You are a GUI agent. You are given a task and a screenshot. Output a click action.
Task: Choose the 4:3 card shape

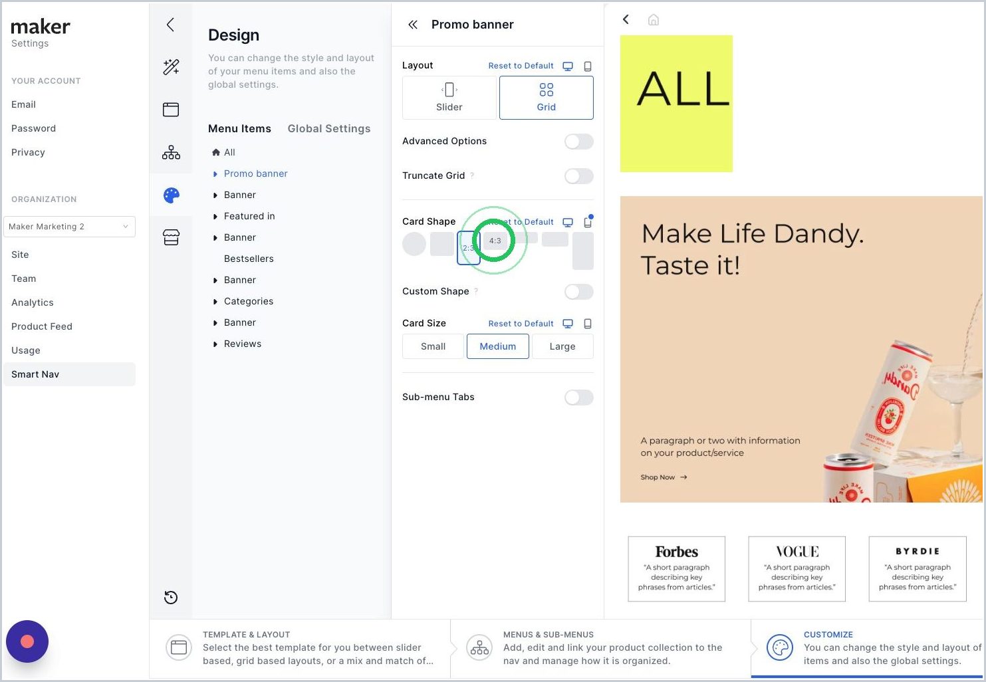pos(495,241)
